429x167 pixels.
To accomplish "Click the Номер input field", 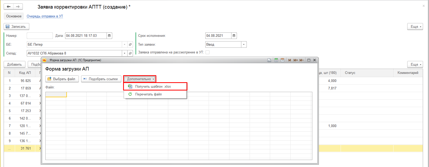I will (40, 36).
